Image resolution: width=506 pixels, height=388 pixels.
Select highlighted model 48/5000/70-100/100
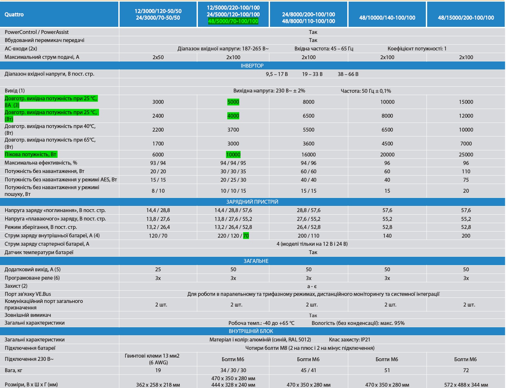click(233, 21)
